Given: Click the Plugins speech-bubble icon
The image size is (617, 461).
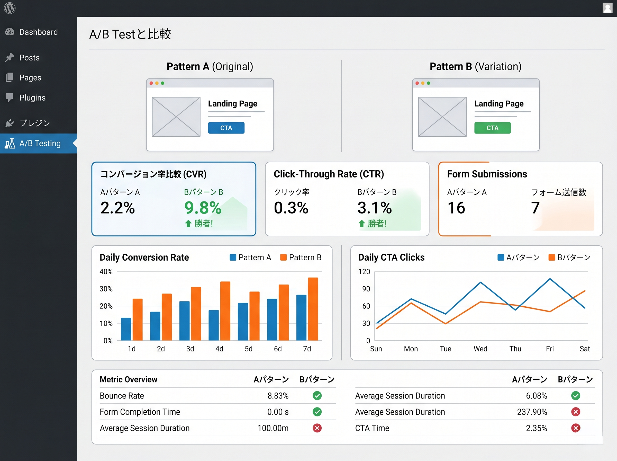Looking at the screenshot, I should coord(10,97).
